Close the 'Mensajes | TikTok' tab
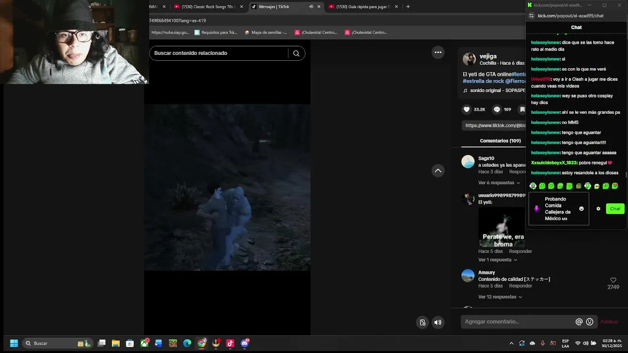628x353 pixels. 319,7
